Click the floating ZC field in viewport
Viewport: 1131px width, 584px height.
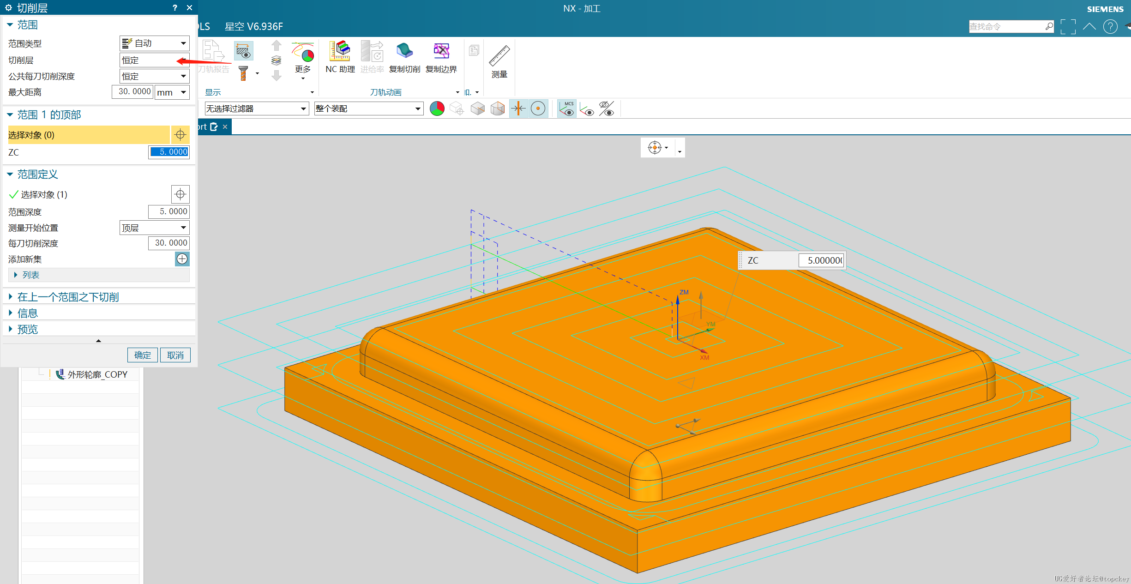(x=821, y=260)
